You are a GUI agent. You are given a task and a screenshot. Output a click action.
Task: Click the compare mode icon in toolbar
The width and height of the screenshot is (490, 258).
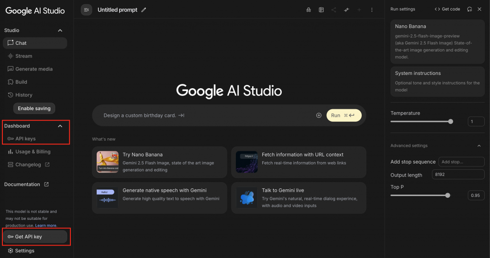point(321,10)
